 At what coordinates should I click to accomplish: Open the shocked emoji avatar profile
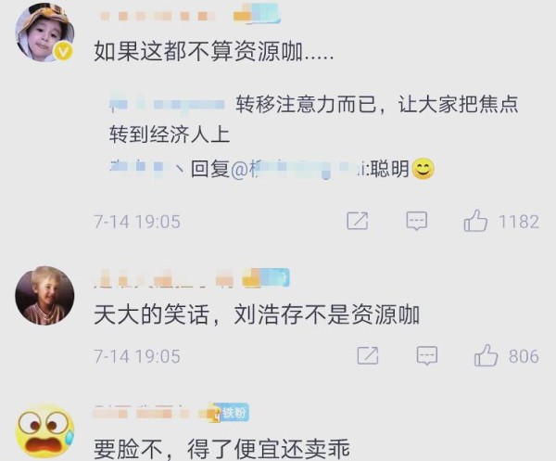coord(44,430)
